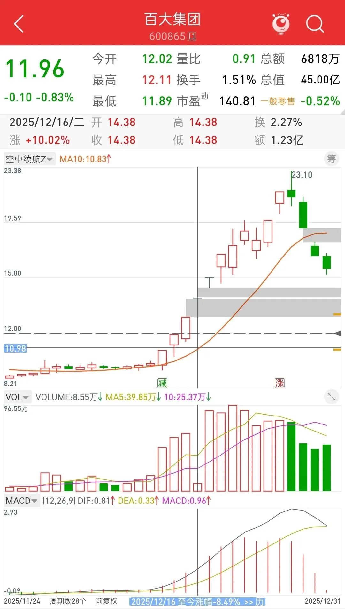The height and width of the screenshot is (610, 345).
Task: Open the MACD indicator dropdown
Action: click(22, 501)
